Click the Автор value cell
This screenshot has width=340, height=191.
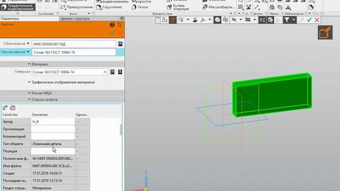pyautogui.click(x=53, y=121)
